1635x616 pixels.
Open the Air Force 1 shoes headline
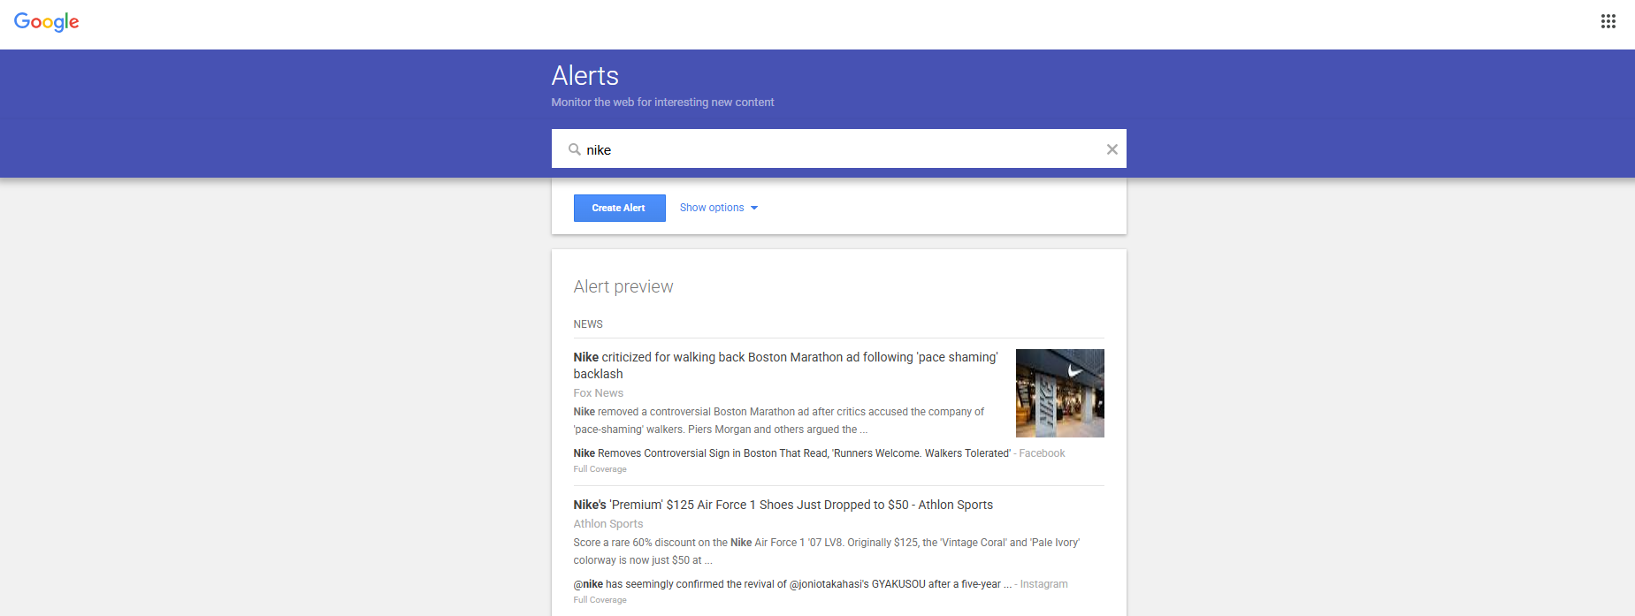[783, 505]
